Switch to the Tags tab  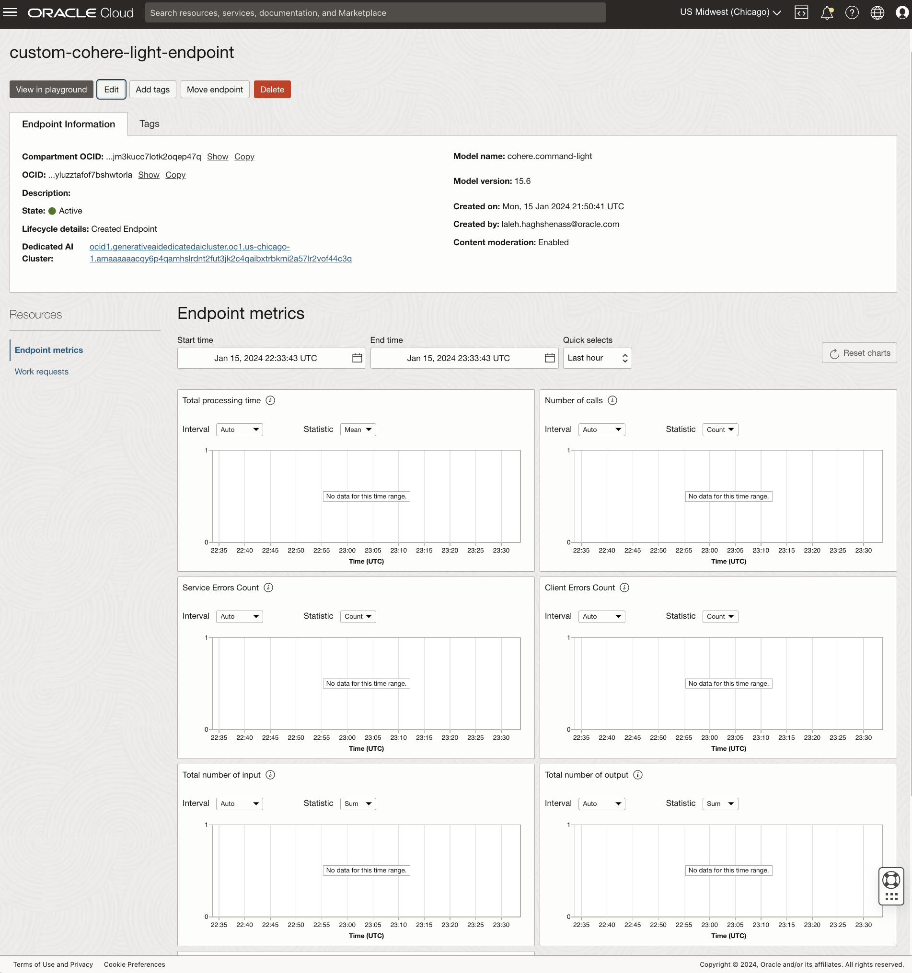[150, 124]
